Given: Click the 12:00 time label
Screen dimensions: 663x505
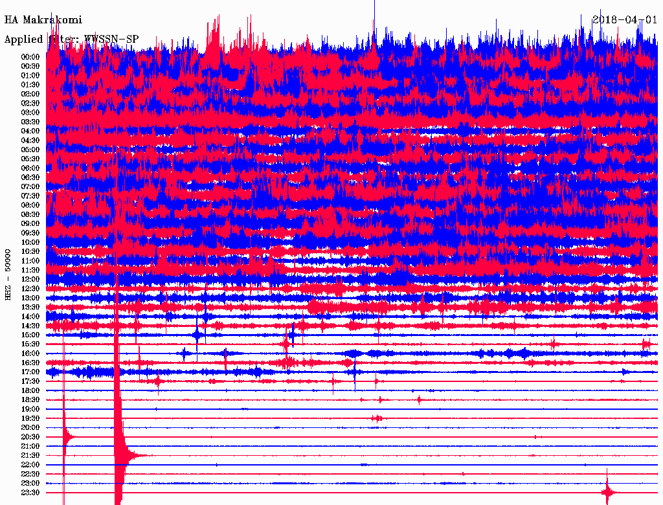Looking at the screenshot, I should [30, 280].
